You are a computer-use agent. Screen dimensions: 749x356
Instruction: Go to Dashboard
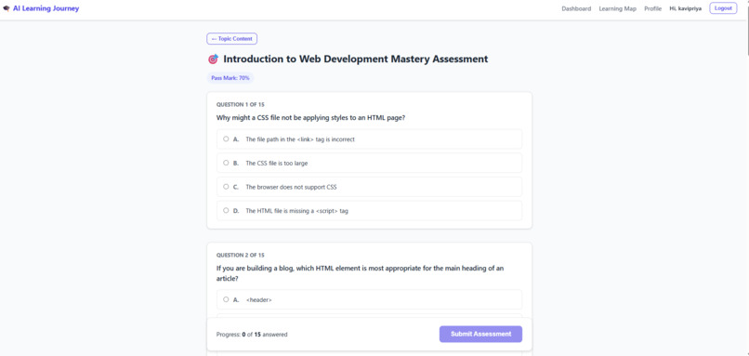coord(576,8)
